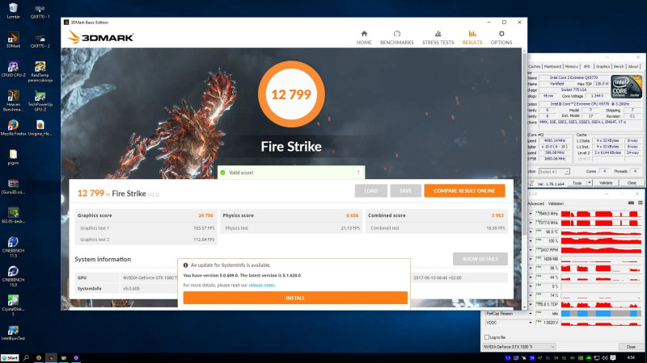Switch to the About tab in CPU-Z
647x363 pixels.
click(633, 66)
